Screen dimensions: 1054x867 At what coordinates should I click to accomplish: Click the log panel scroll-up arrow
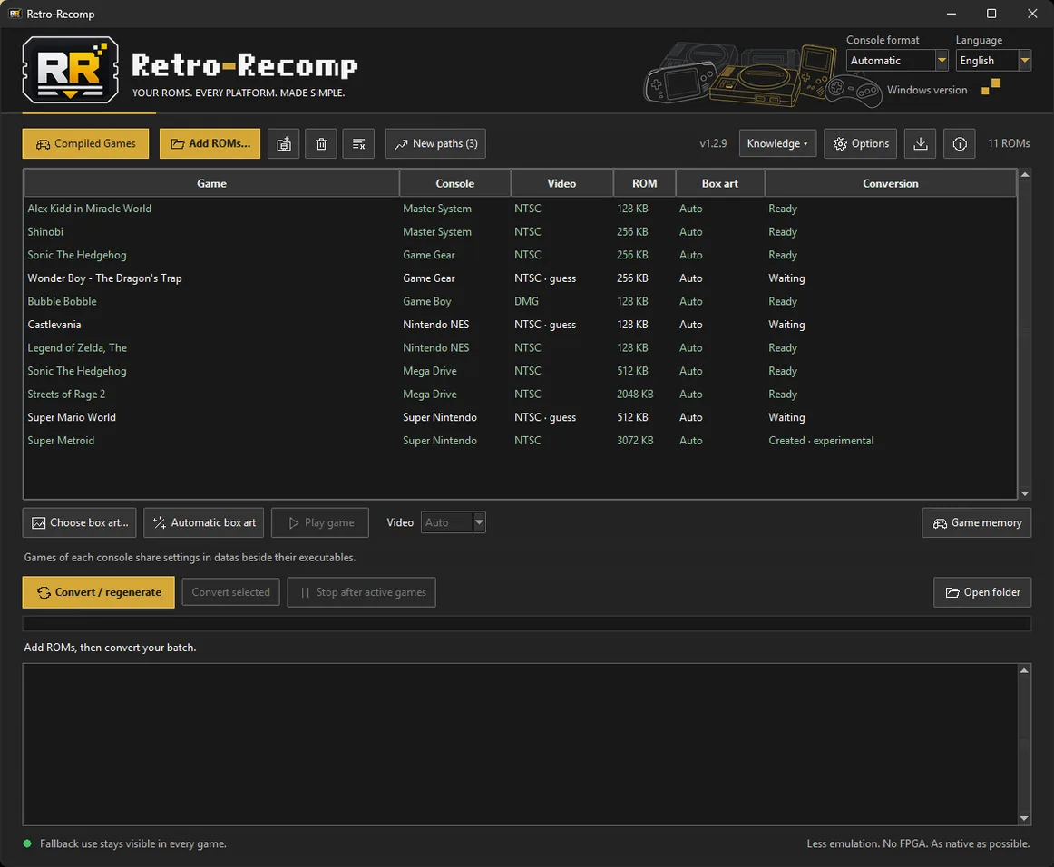click(x=1024, y=670)
